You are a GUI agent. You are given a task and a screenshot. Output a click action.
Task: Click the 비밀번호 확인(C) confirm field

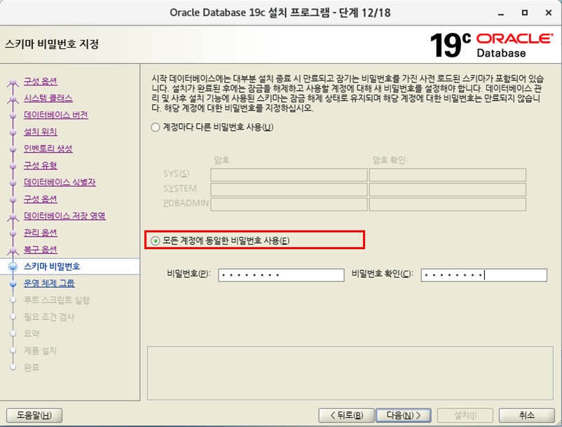[484, 275]
